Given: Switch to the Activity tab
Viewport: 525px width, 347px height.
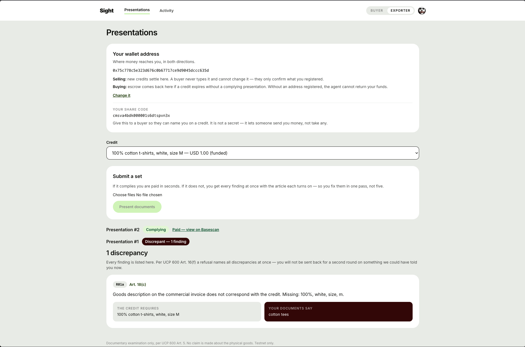Looking at the screenshot, I should (x=166, y=11).
